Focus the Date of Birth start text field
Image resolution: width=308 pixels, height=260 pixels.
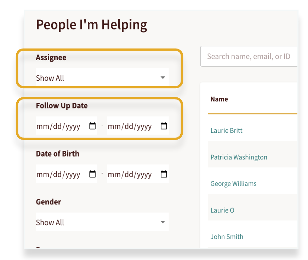coord(58,175)
